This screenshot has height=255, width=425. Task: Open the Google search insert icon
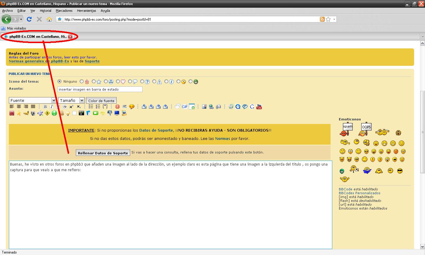click(x=252, y=107)
